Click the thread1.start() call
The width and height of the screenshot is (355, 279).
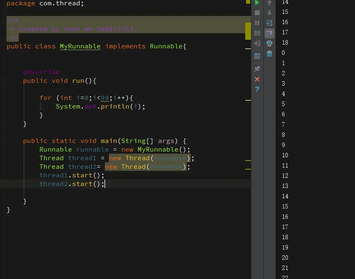coord(70,175)
